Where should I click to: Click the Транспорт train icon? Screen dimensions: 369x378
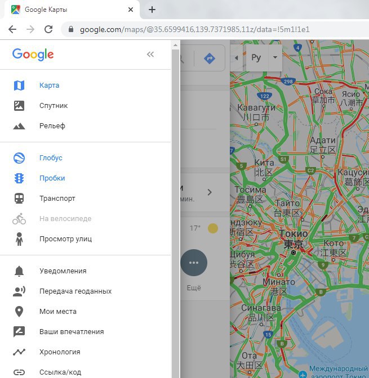click(19, 199)
